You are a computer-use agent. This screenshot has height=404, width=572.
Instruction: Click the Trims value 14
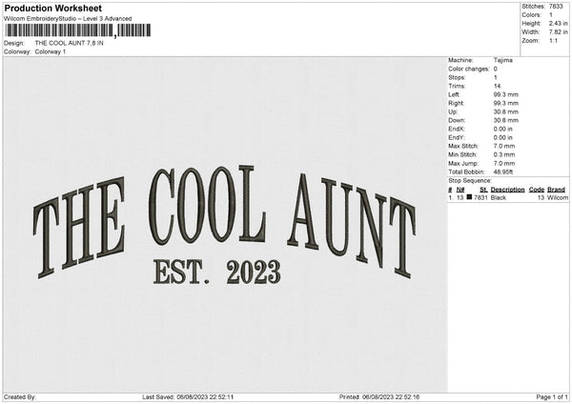coord(497,86)
